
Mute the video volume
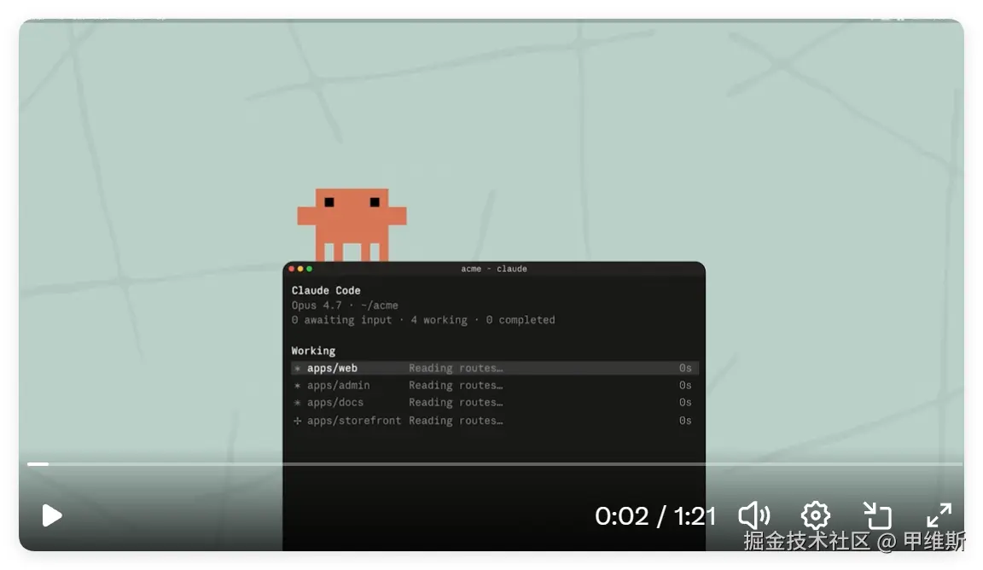(x=754, y=515)
